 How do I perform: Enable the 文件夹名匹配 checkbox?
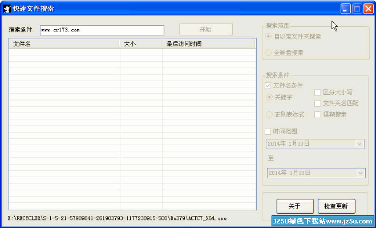pyautogui.click(x=317, y=103)
